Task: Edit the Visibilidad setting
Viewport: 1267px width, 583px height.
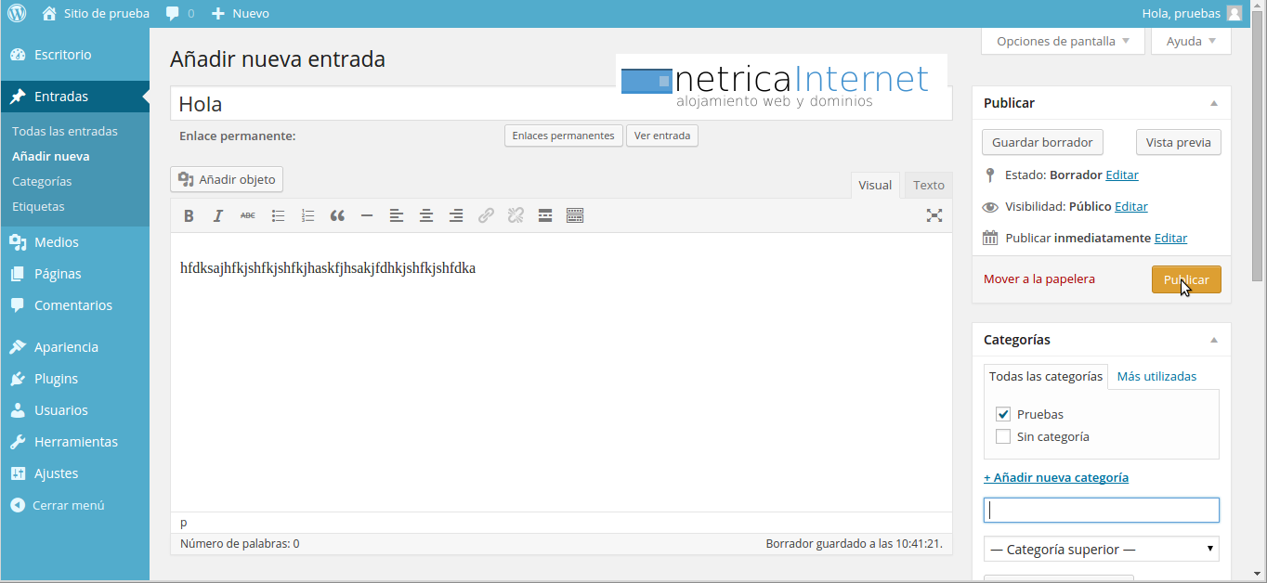Action: click(x=1131, y=206)
